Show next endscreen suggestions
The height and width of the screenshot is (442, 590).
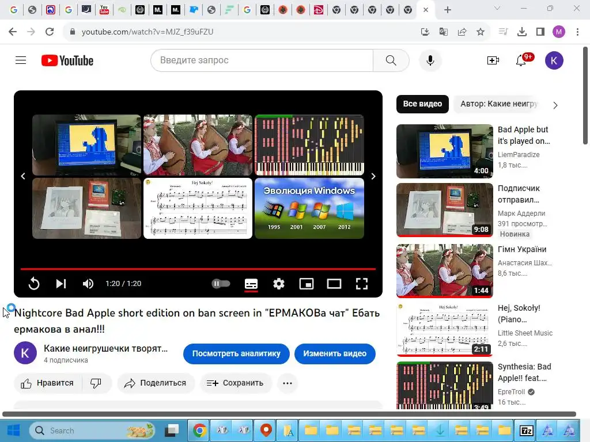(x=373, y=176)
